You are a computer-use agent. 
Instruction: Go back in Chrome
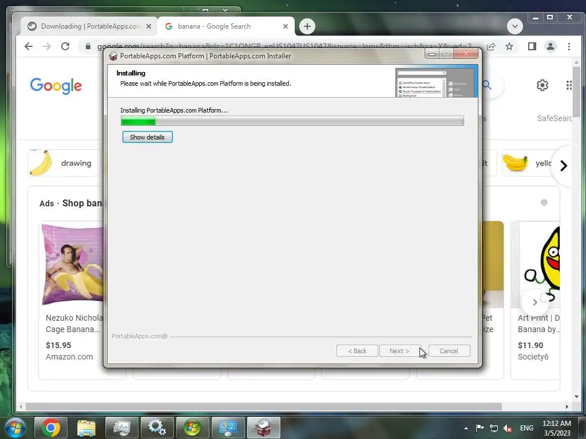point(29,46)
